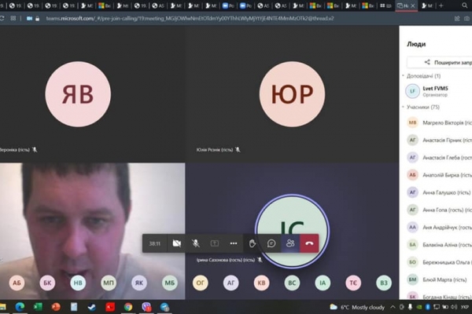Open the meeting chat

coord(271,243)
